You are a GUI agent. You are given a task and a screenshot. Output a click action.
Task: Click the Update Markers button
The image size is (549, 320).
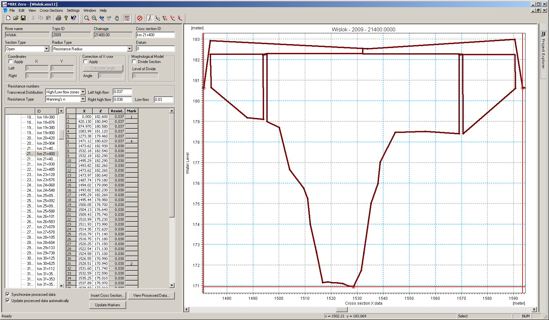pos(108,305)
